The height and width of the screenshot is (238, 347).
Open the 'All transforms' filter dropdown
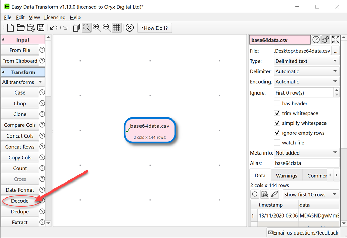[x=23, y=82]
